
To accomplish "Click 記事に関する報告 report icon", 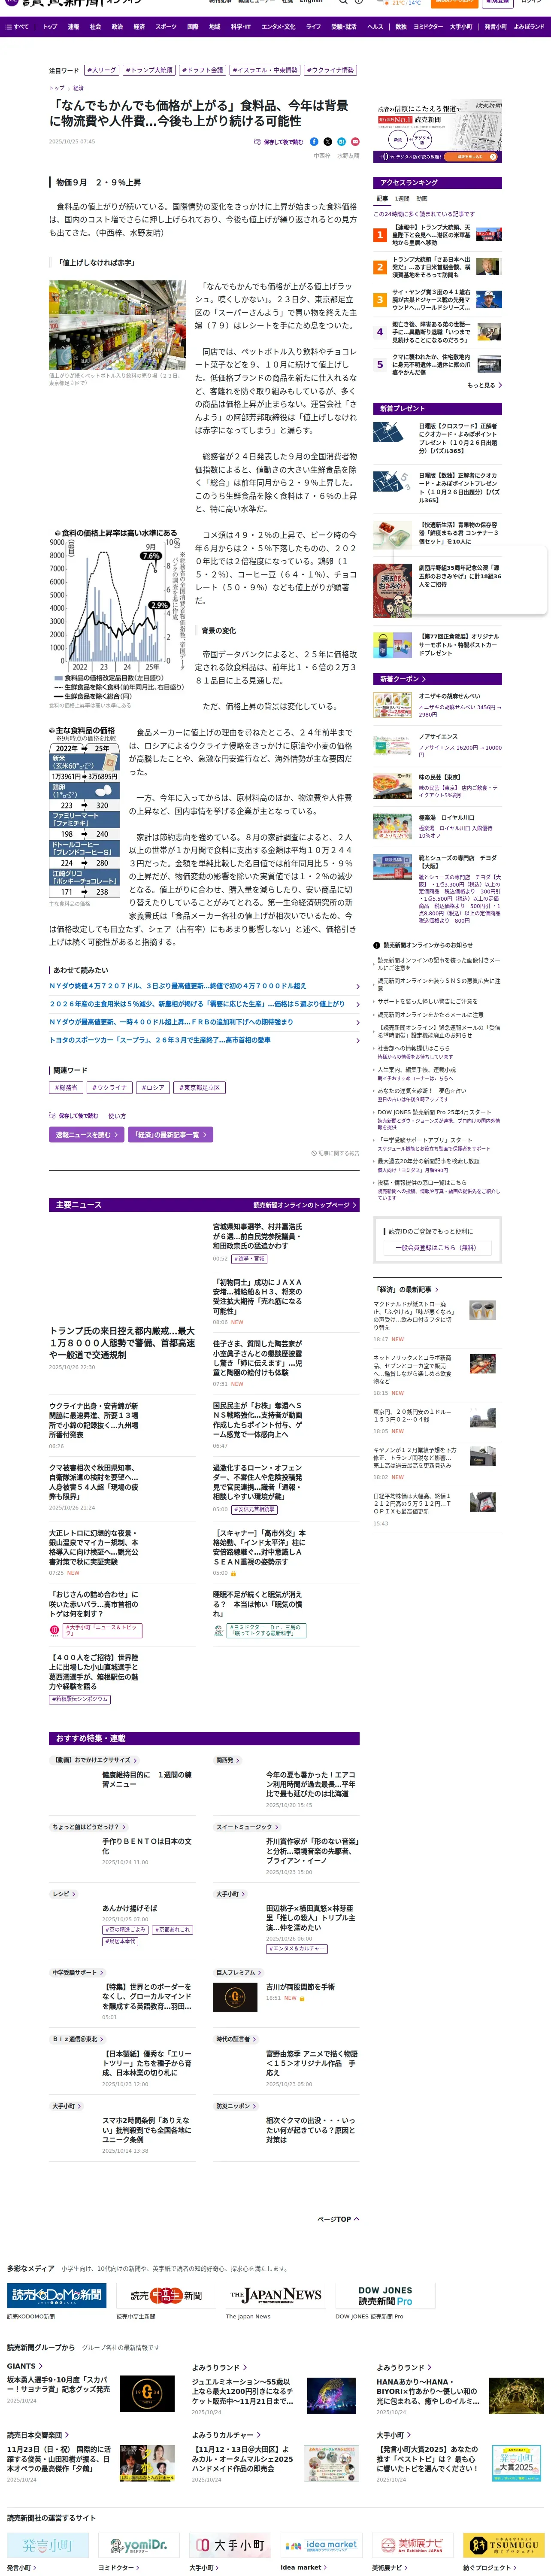I will (335, 1153).
